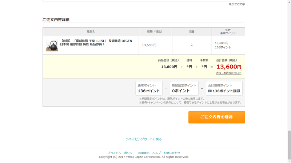Click the vertical scrollbar thumb

289,145
